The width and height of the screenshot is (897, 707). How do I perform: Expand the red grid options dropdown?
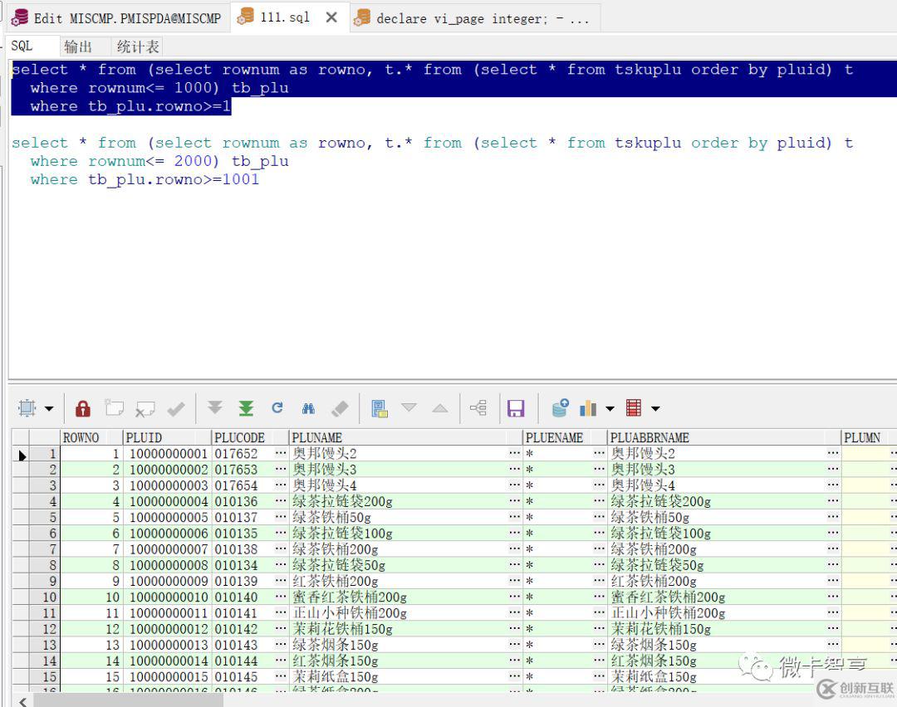pos(655,408)
